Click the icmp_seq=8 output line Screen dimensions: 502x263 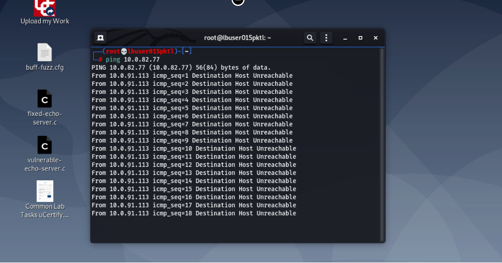(x=192, y=132)
